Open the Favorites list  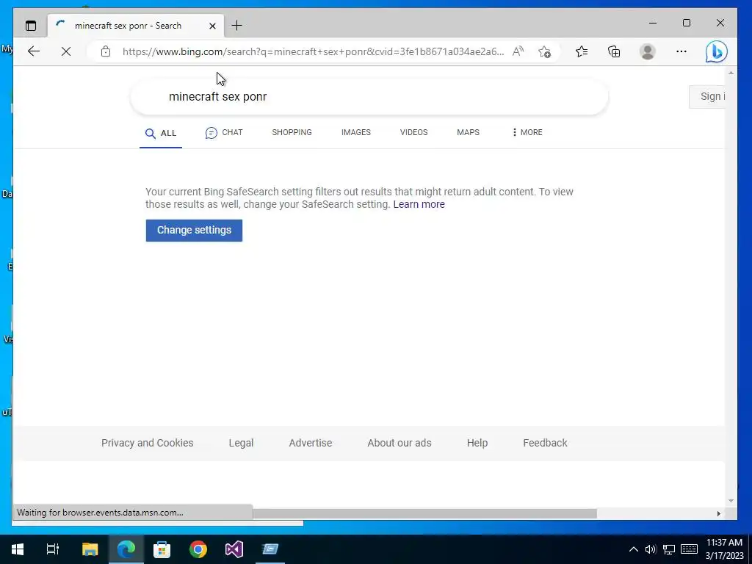click(582, 51)
